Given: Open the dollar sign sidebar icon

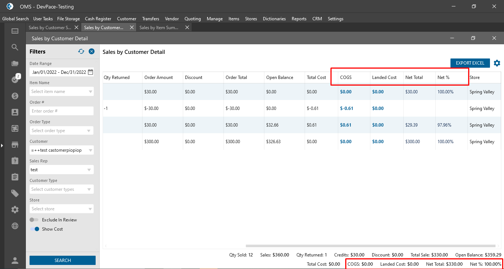Looking at the screenshot, I should 15,96.
